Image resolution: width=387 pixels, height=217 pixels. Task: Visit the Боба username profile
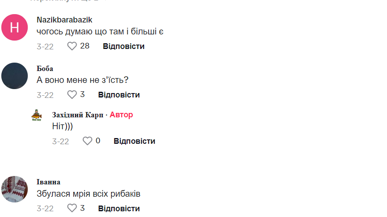pyautogui.click(x=45, y=68)
